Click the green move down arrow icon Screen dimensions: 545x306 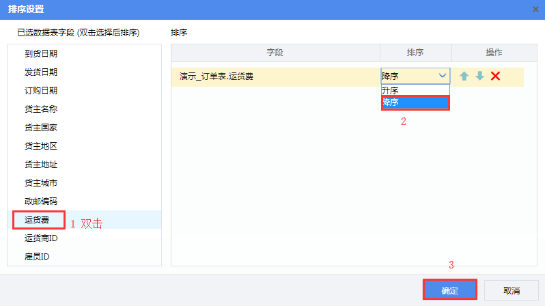click(480, 76)
